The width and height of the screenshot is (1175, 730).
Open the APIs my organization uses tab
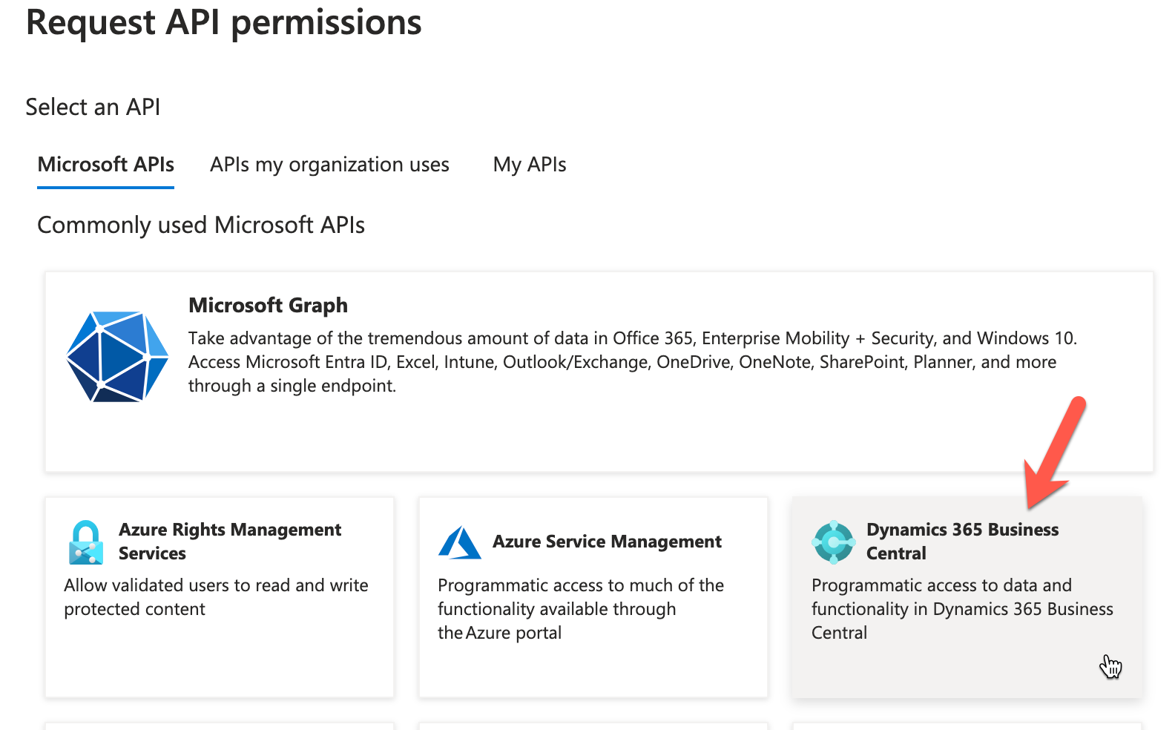(x=329, y=165)
